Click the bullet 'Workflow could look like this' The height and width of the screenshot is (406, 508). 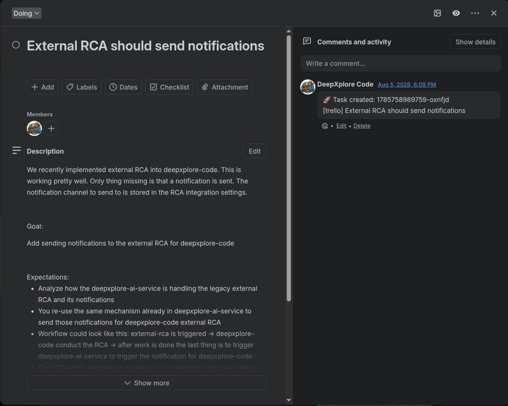[x=146, y=345]
